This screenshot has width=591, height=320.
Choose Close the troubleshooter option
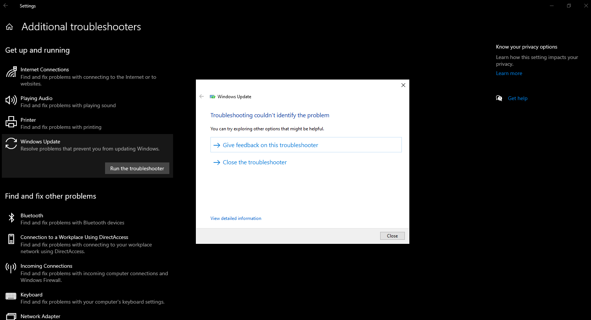tap(255, 162)
